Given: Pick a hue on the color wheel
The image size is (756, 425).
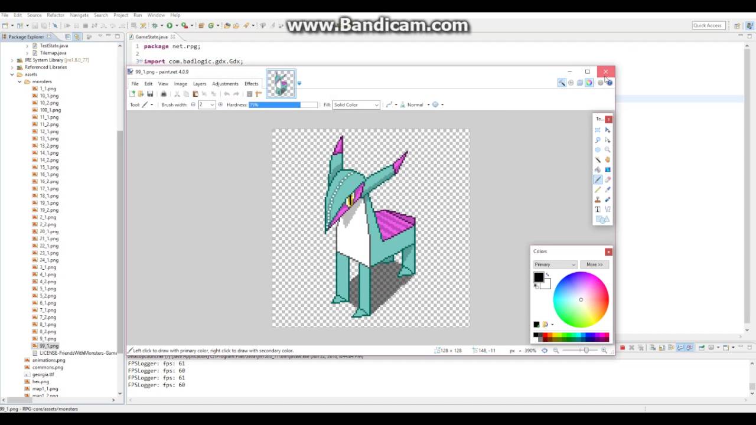Looking at the screenshot, I should pos(581,299).
